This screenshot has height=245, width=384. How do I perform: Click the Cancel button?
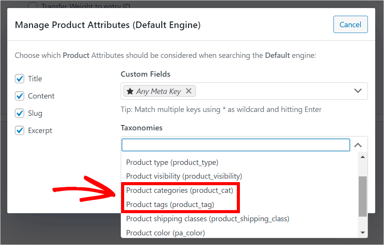[x=350, y=25]
